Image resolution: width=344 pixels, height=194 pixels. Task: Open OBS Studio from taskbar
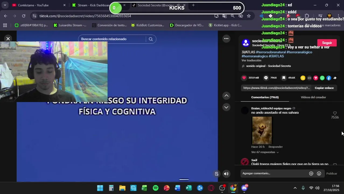point(222,188)
